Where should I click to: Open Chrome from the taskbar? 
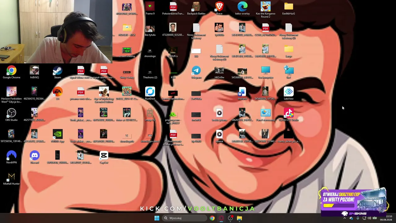pos(212,218)
